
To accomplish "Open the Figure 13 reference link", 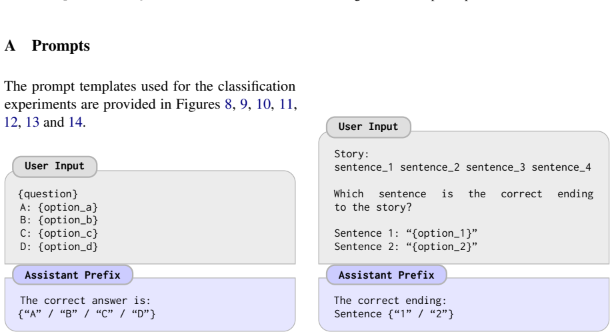I will tap(33, 122).
